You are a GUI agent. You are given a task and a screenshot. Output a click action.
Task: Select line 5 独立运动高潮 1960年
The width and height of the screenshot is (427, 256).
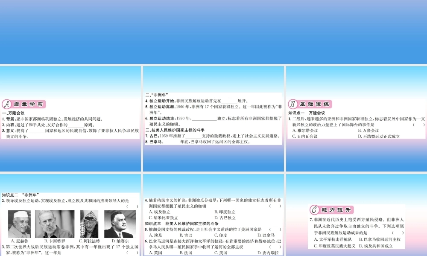click(x=213, y=109)
